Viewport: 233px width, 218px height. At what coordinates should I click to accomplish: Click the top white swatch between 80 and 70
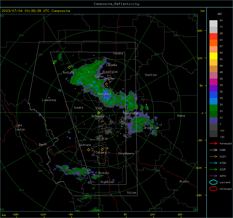click(x=213, y=24)
